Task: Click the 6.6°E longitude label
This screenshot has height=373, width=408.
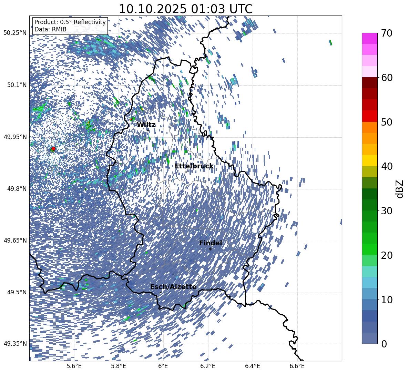Action: 297,366
